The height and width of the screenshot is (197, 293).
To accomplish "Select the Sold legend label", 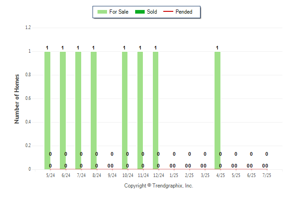I will pos(152,12).
